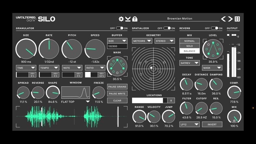
Task: Select the SOLO reverb mix mode
Action: (x=189, y=46)
